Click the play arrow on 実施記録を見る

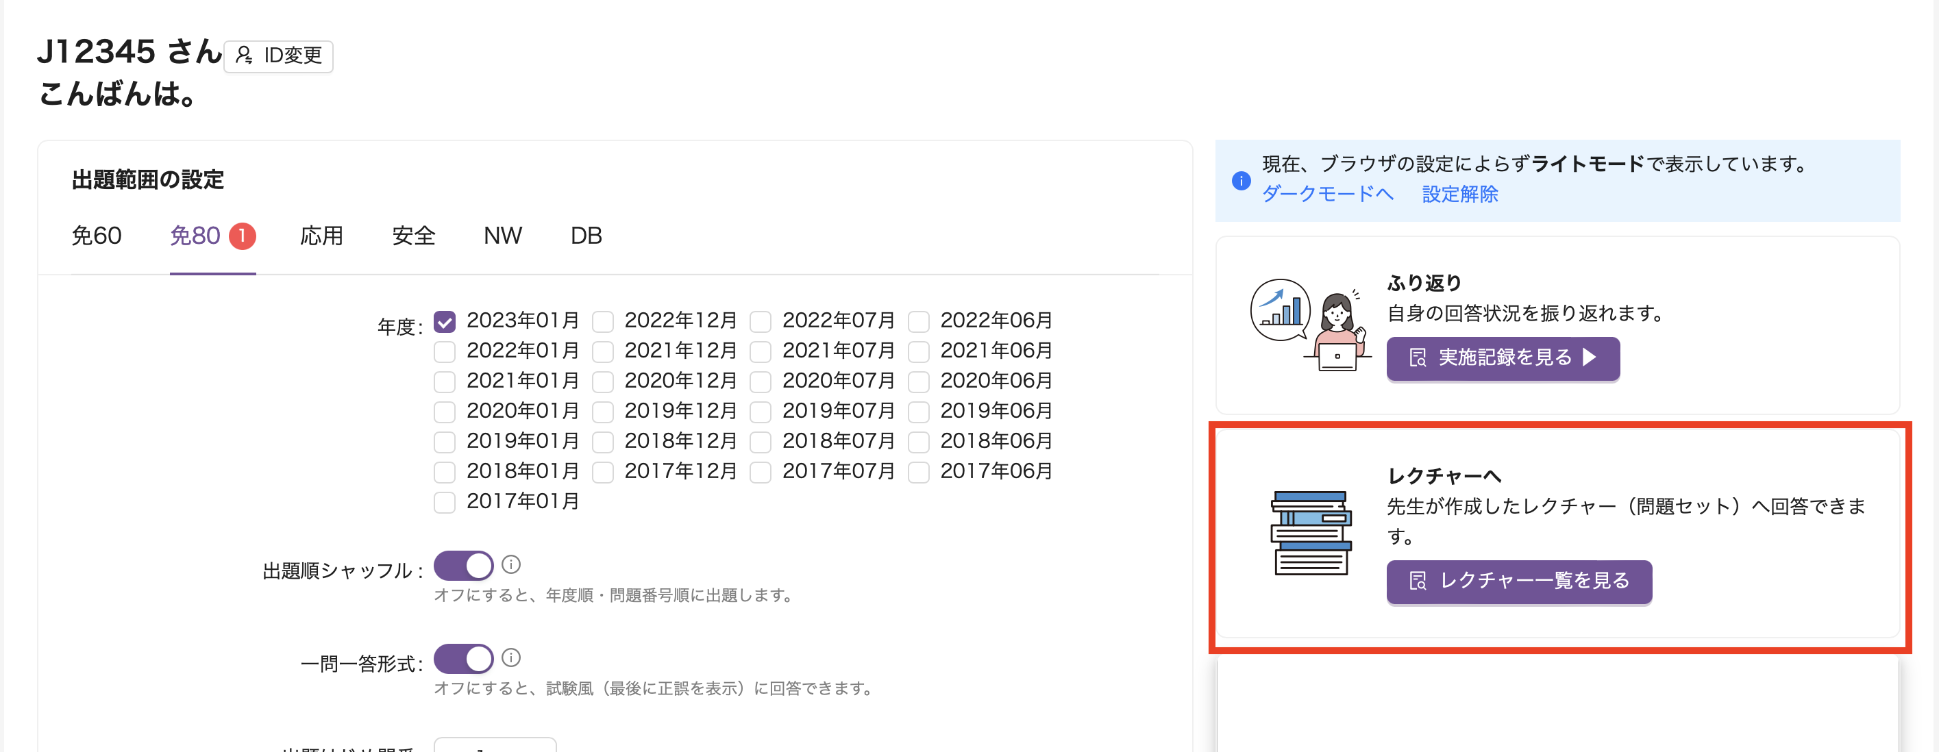(x=1589, y=357)
